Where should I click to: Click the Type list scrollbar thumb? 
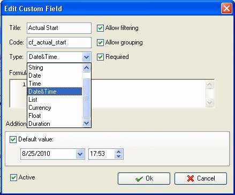87,98
